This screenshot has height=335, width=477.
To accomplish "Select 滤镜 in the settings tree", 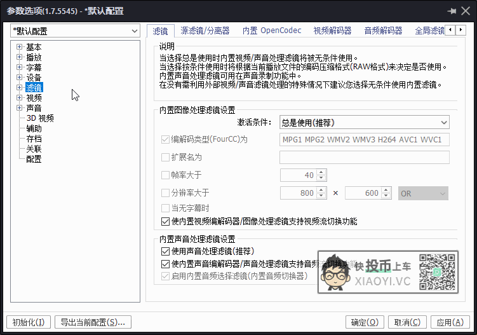I will 34,88.
